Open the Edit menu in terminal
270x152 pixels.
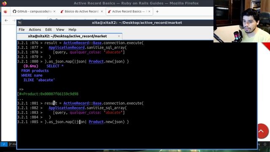pos(49,30)
